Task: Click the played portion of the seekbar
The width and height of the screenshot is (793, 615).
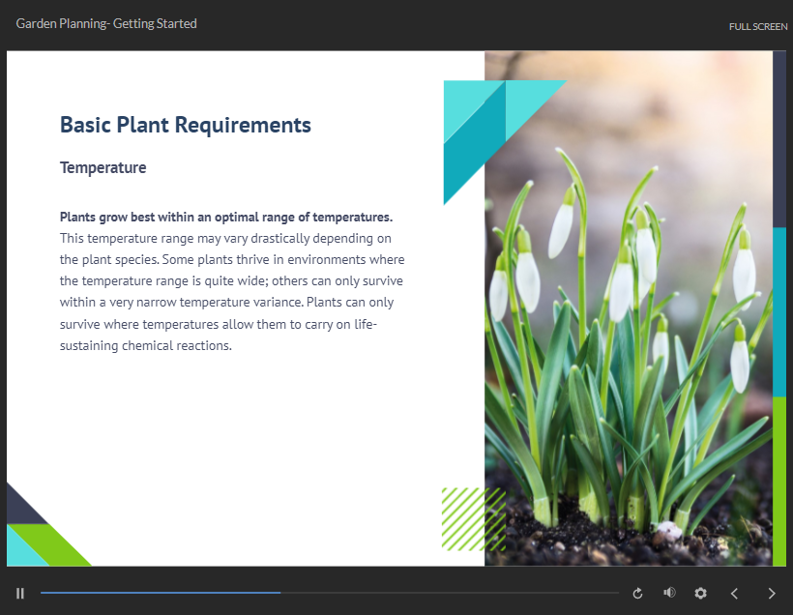Action: pos(160,592)
